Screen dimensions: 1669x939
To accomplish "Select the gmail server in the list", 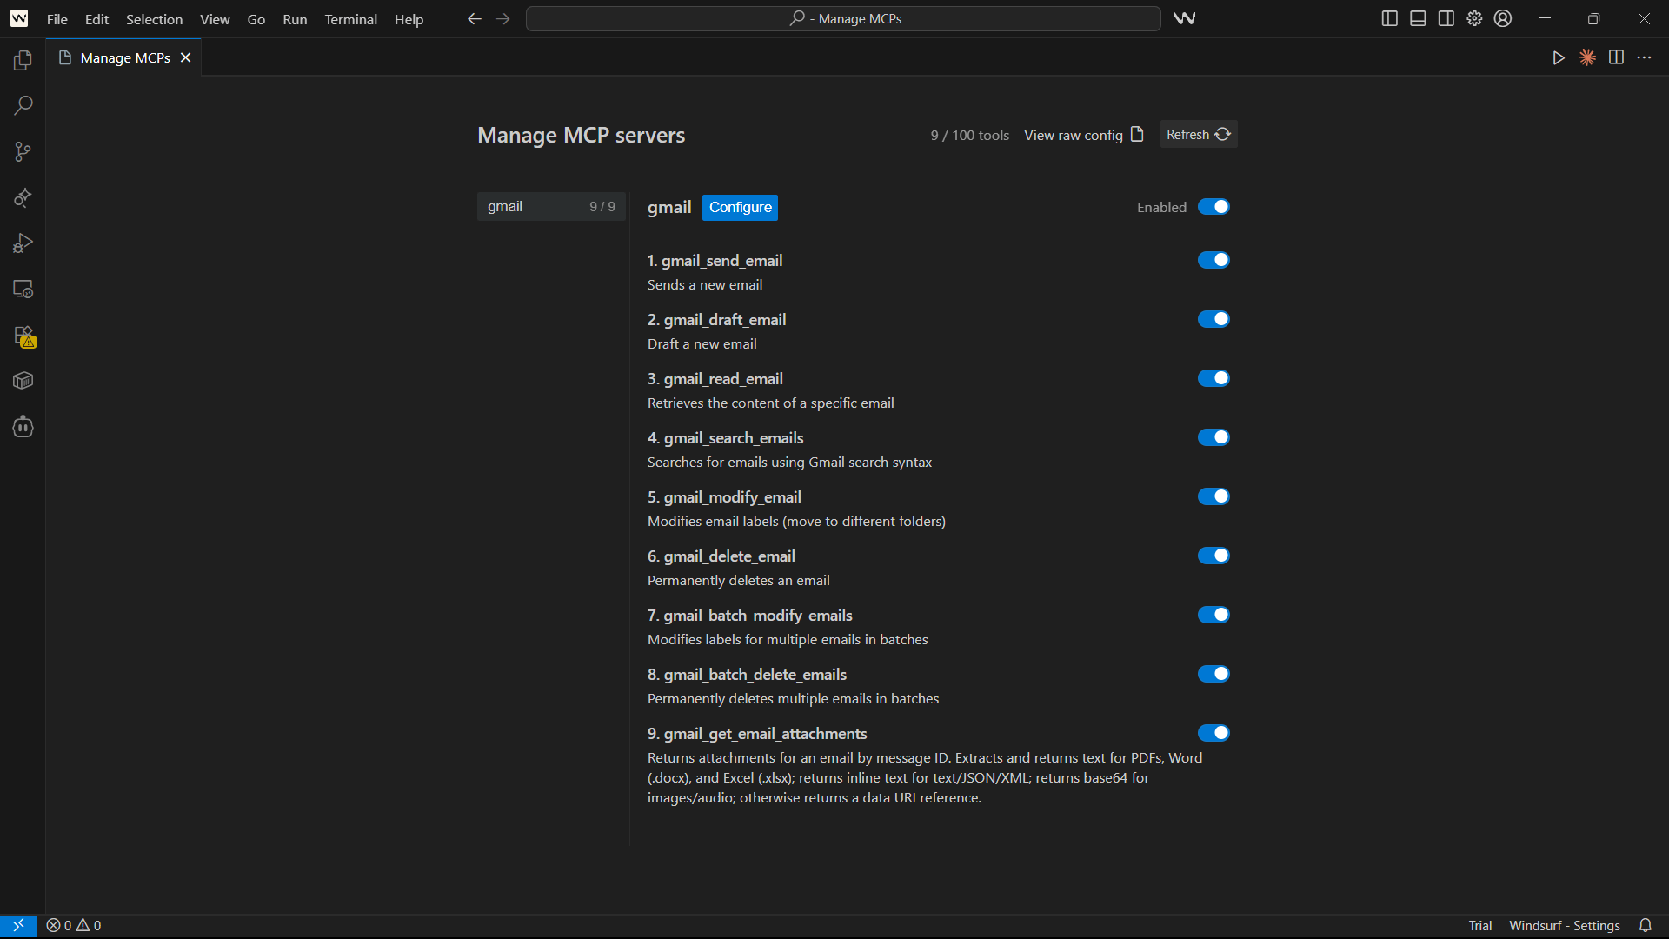I will 551,206.
